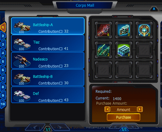
Task: Select the blue engine module item with quantity 3
Action: pyautogui.click(x=123, y=30)
